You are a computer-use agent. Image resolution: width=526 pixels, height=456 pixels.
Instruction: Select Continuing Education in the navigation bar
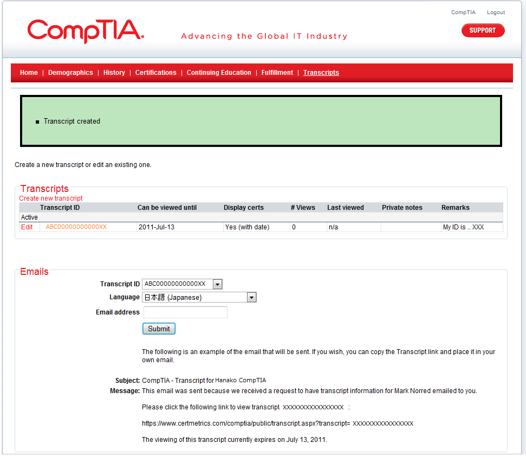click(219, 73)
